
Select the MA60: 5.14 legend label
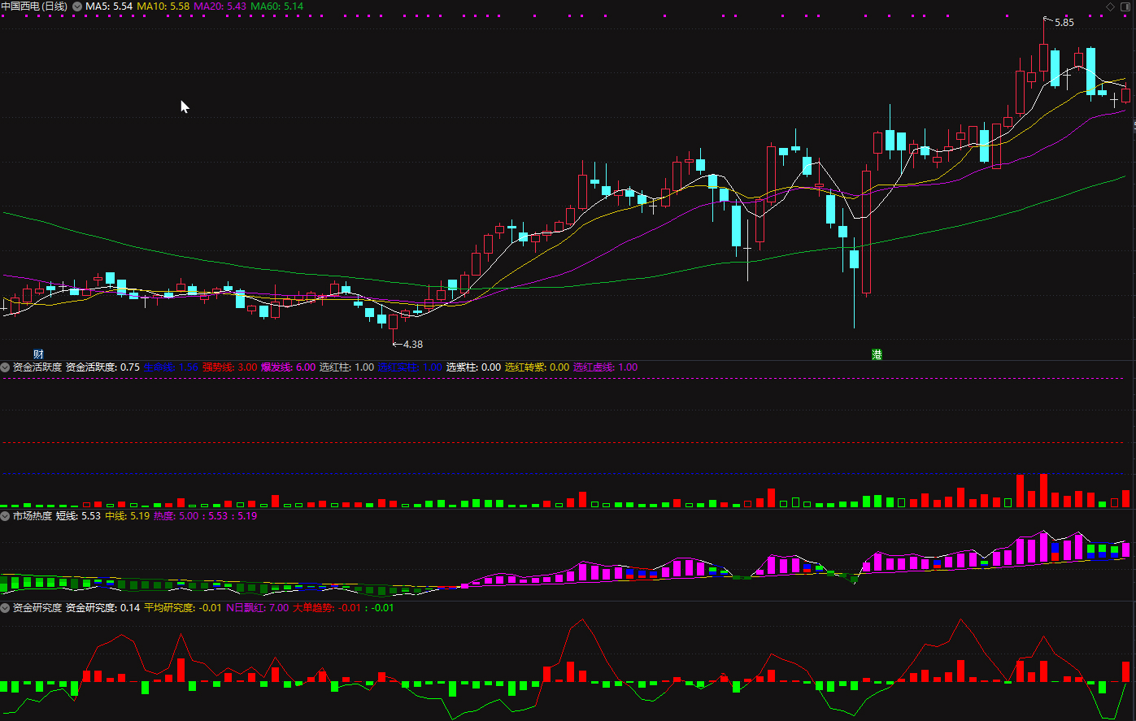click(x=277, y=6)
